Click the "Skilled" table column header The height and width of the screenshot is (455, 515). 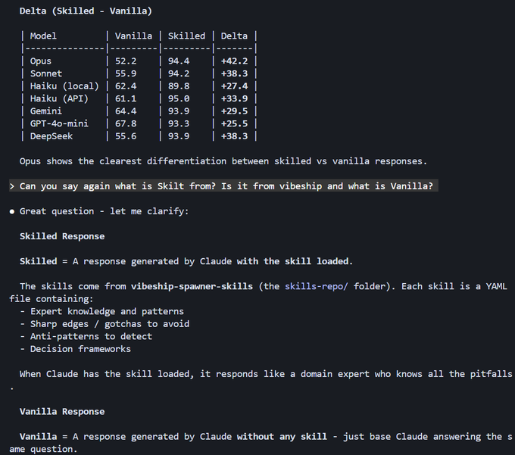point(186,36)
